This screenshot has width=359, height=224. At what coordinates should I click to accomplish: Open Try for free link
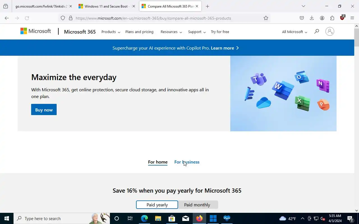click(220, 32)
